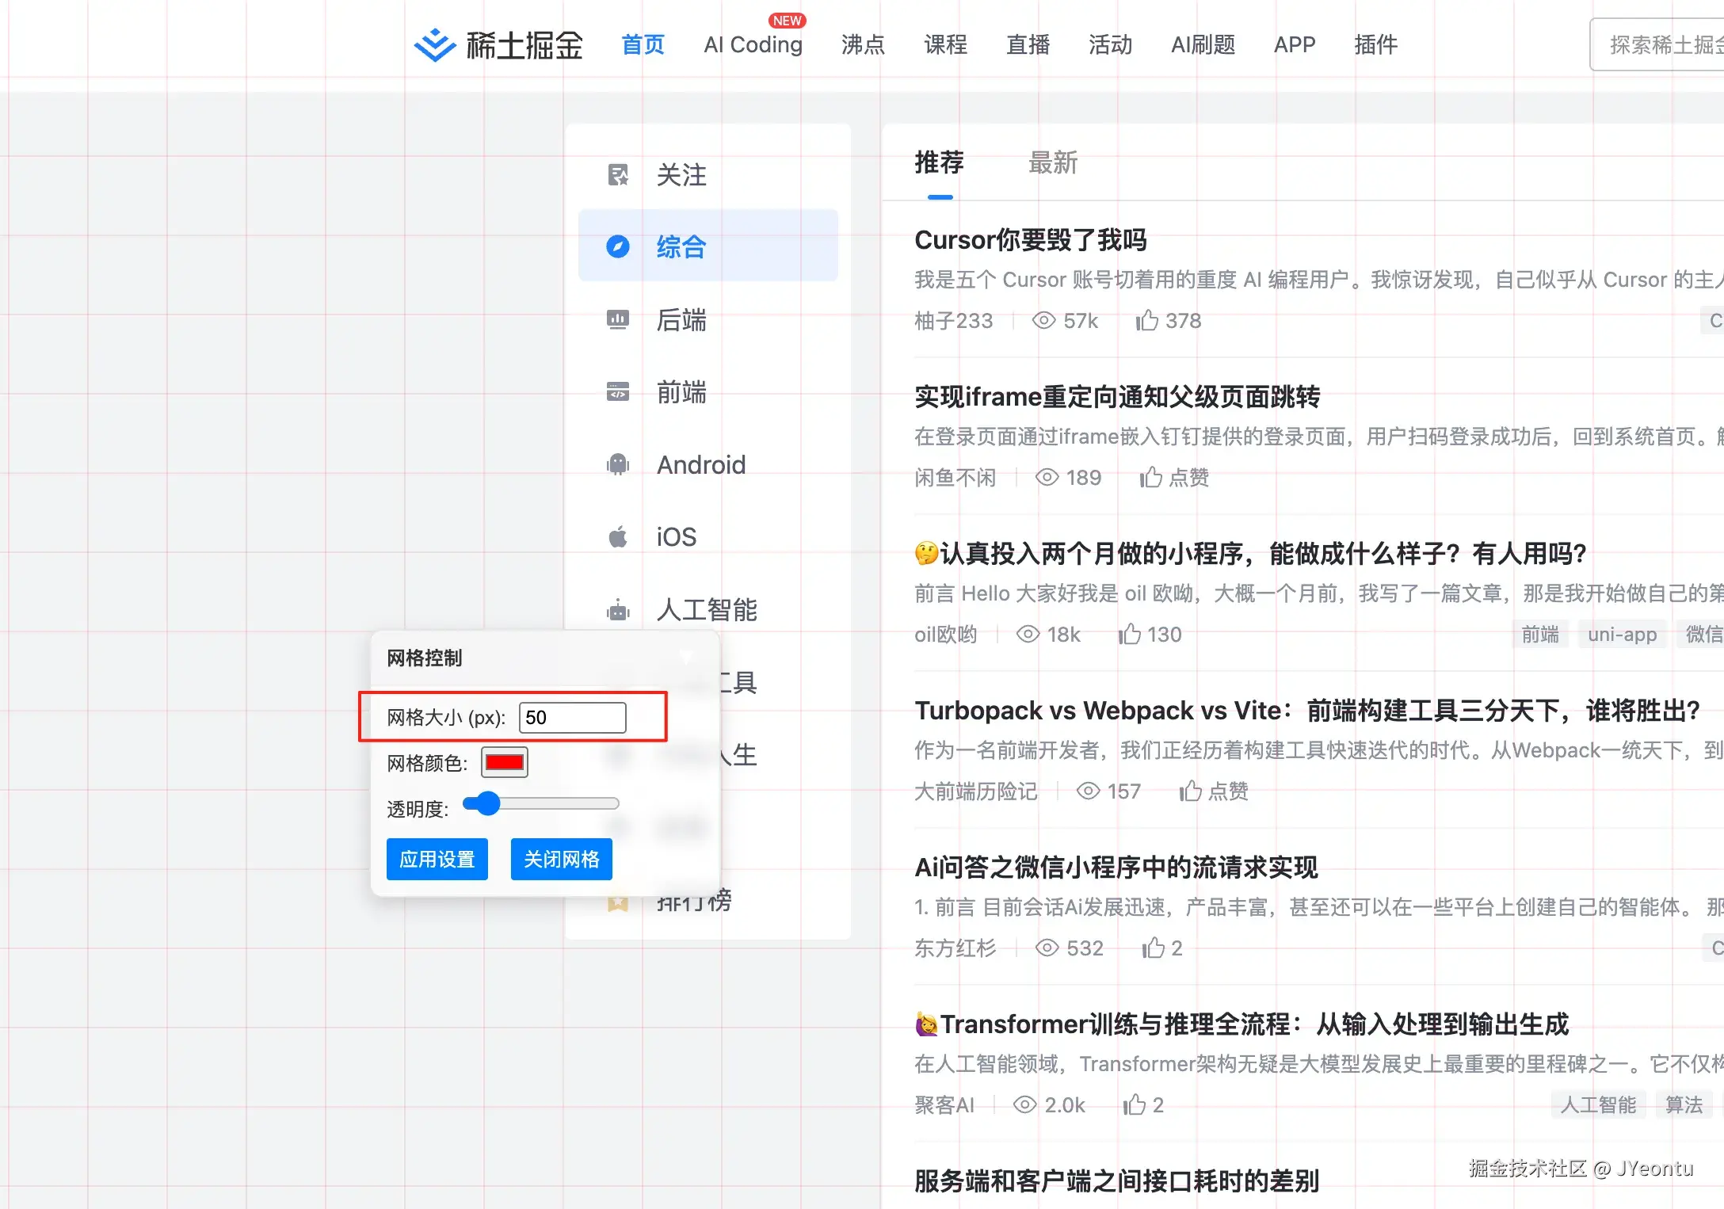Click the thumbs-up on the Transformer article
The height and width of the screenshot is (1209, 1724).
tap(1135, 1104)
